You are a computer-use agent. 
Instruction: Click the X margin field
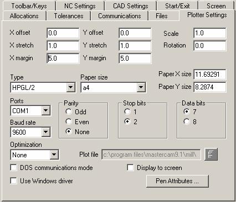coord(63,59)
